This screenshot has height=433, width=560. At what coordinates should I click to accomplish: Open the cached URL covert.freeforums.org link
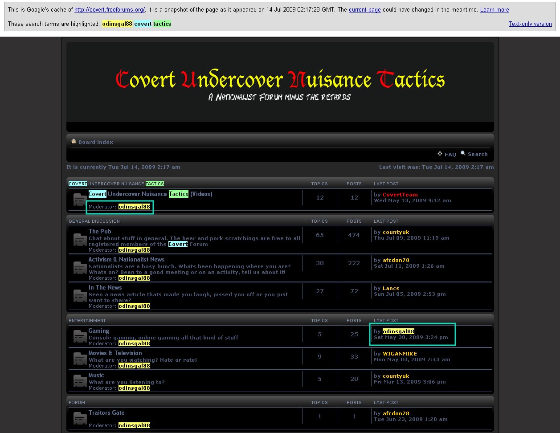[x=110, y=10]
